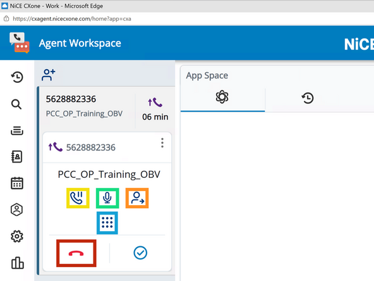Open the reporting bar chart icon
The height and width of the screenshot is (281, 374).
[18, 263]
